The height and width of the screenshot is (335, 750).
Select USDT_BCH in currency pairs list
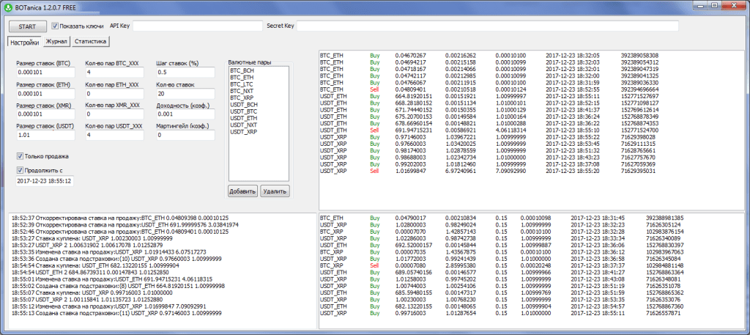pos(259,104)
